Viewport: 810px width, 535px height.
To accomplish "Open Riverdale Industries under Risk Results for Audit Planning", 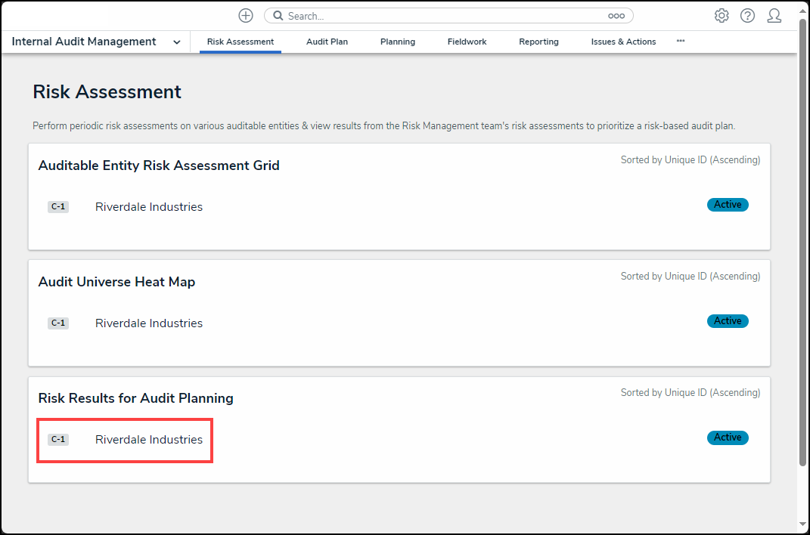I will coord(149,440).
